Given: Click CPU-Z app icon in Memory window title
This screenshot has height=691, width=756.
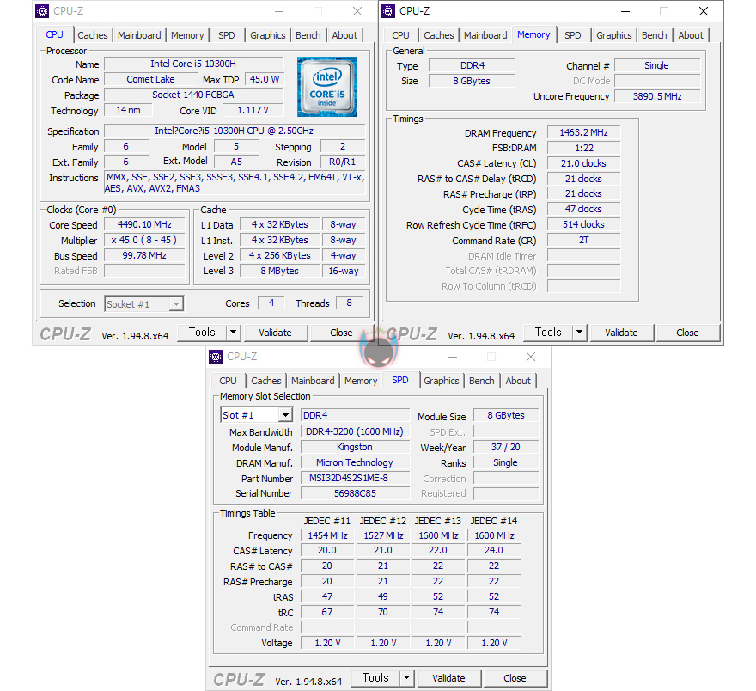Looking at the screenshot, I should click(x=388, y=10).
